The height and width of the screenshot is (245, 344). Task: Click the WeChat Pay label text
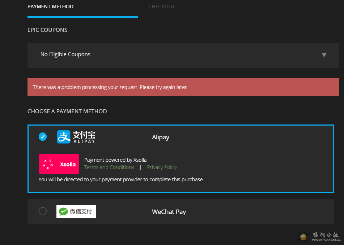tap(169, 212)
